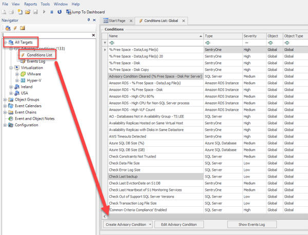This screenshot has width=308, height=235.
Task: Open the Help menu
Action: pyautogui.click(x=75, y=4)
